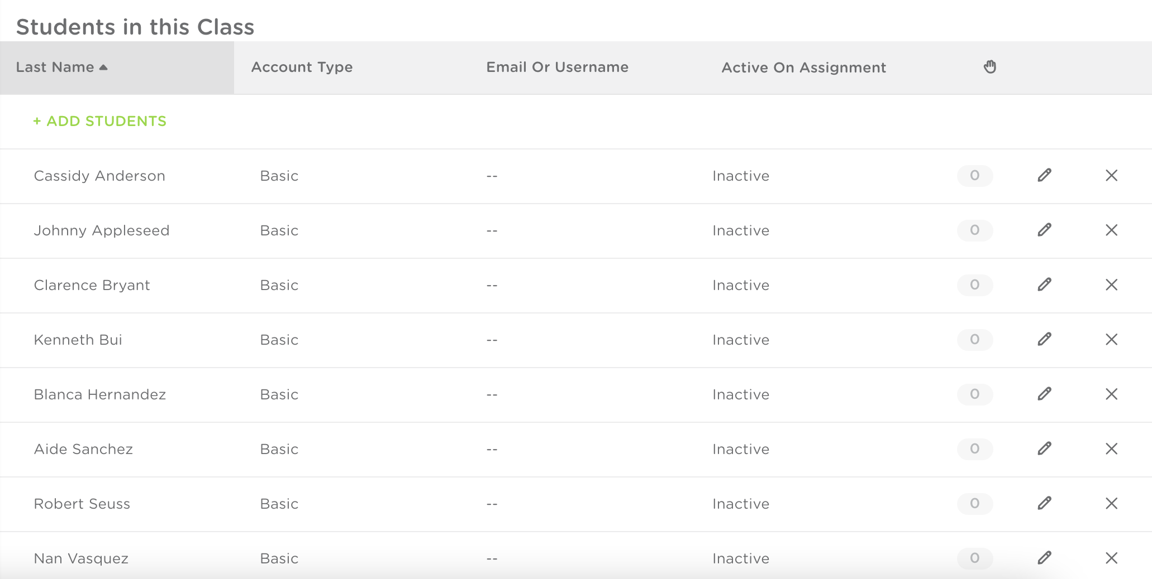Select the Blanca Hernandez name
This screenshot has width=1152, height=579.
tap(99, 394)
